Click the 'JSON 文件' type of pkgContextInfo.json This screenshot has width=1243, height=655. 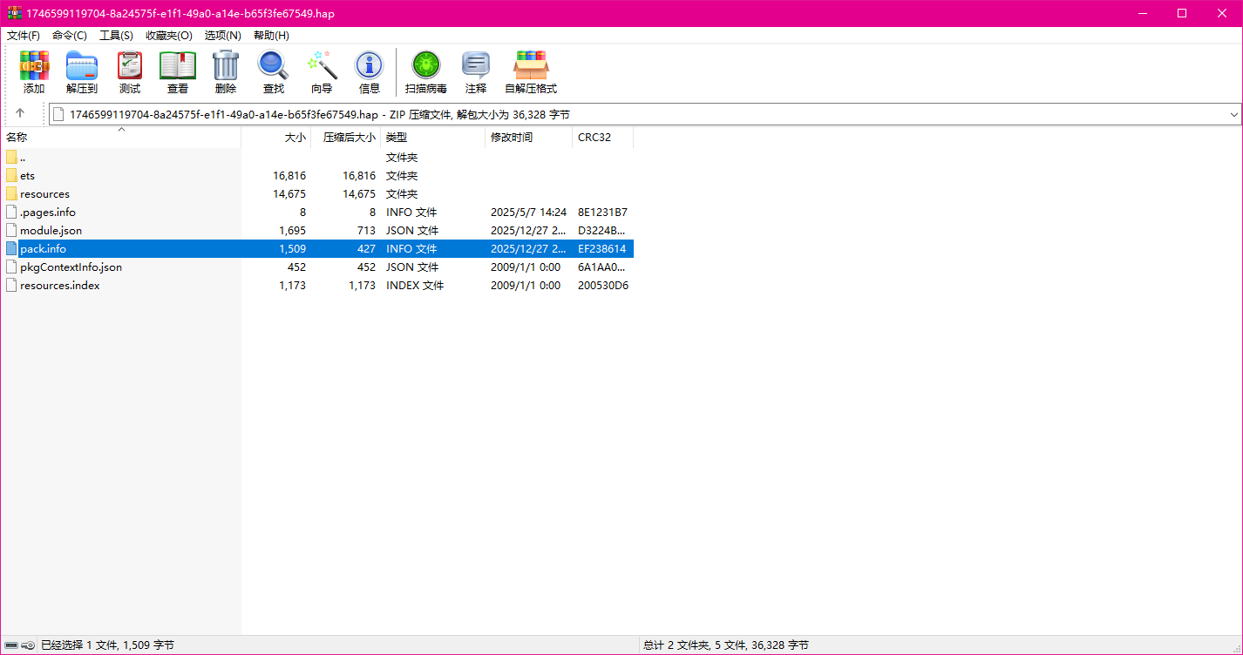tap(412, 267)
